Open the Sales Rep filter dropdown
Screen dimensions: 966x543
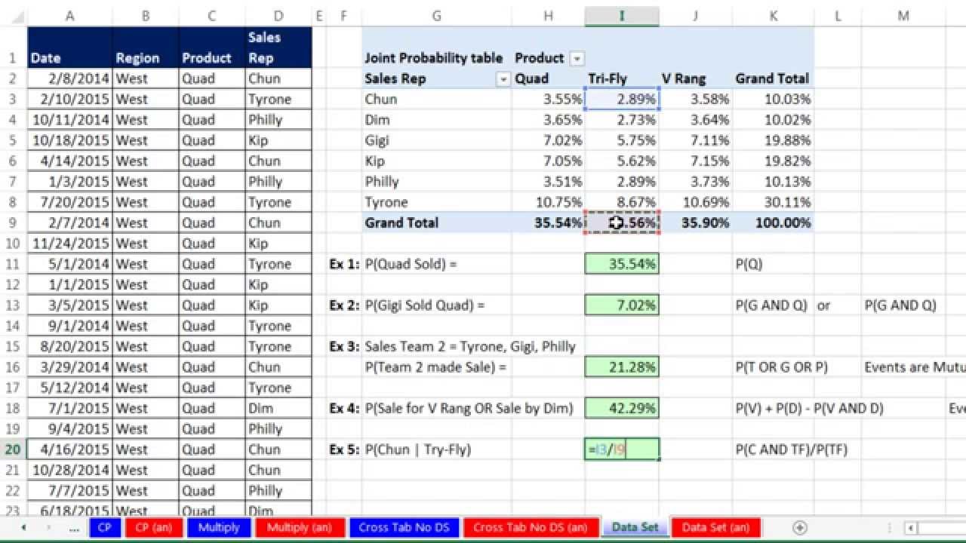503,78
